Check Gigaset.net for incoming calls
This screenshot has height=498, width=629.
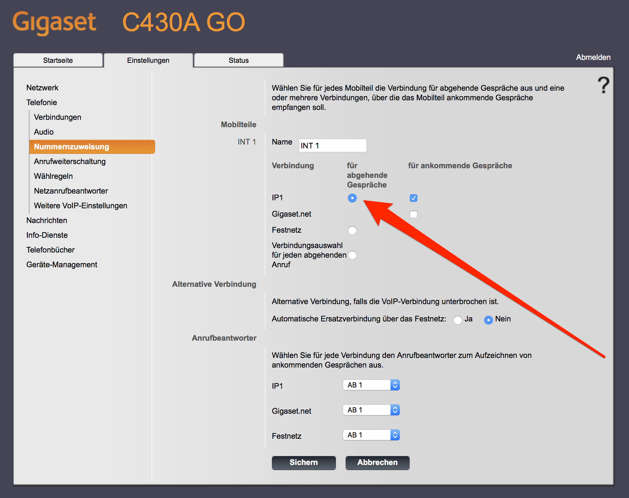click(x=414, y=214)
